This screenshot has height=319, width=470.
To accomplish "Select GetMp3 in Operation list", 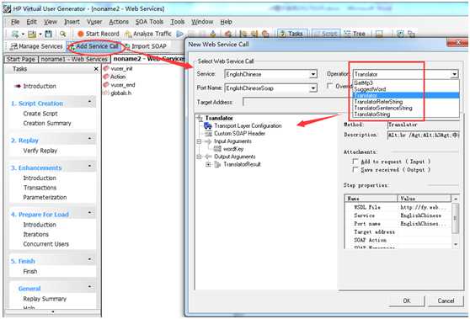I will coord(406,83).
